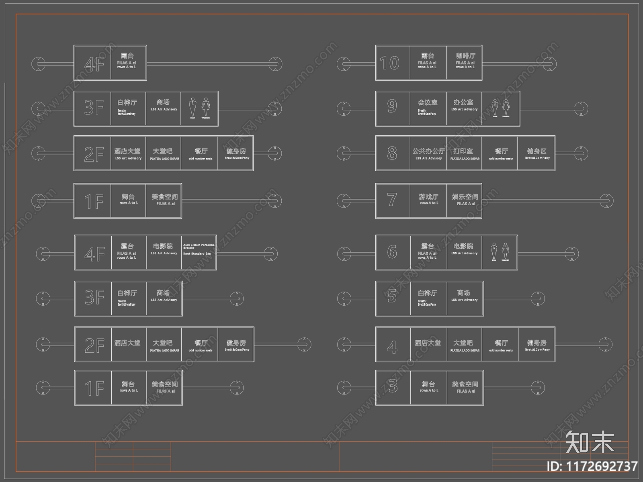Select the 打印室 label

pyautogui.click(x=463, y=151)
